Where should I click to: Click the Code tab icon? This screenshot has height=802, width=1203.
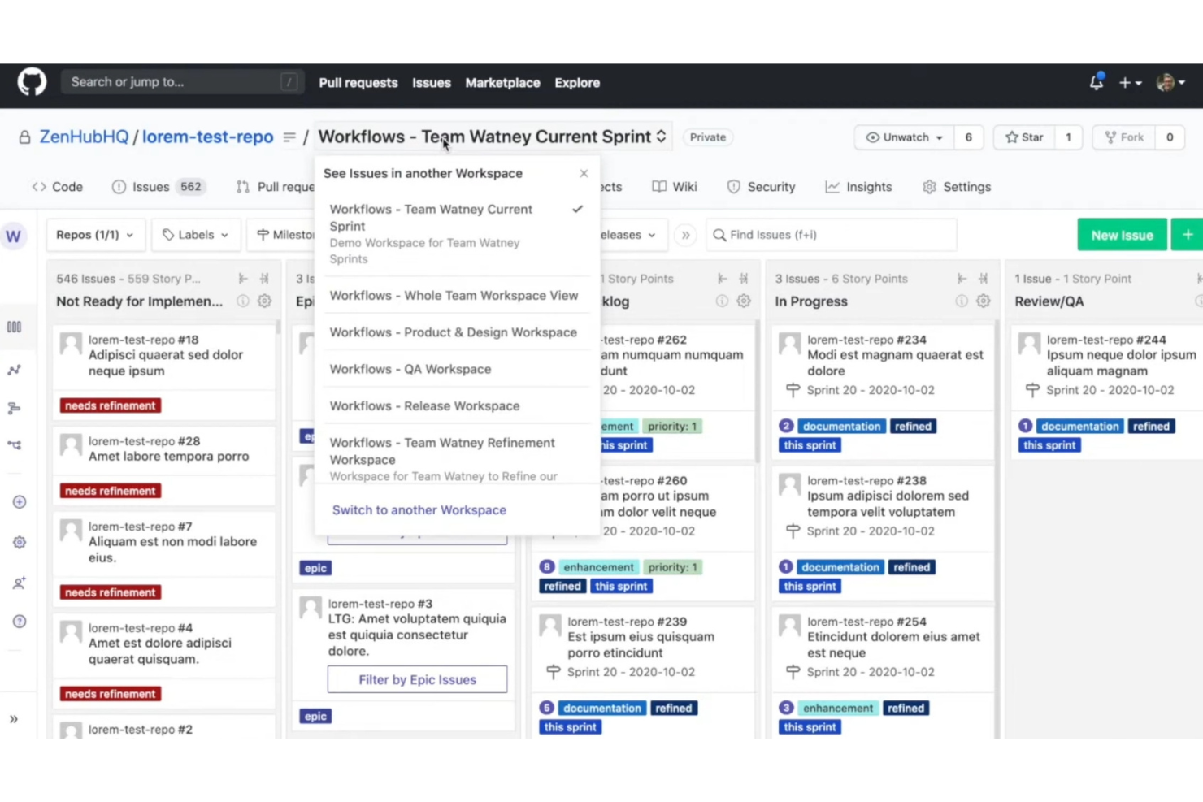(x=39, y=187)
